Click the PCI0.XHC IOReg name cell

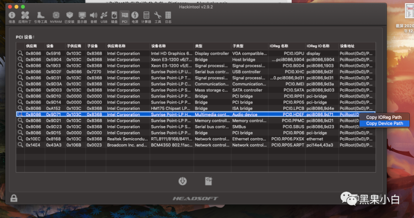294,71
